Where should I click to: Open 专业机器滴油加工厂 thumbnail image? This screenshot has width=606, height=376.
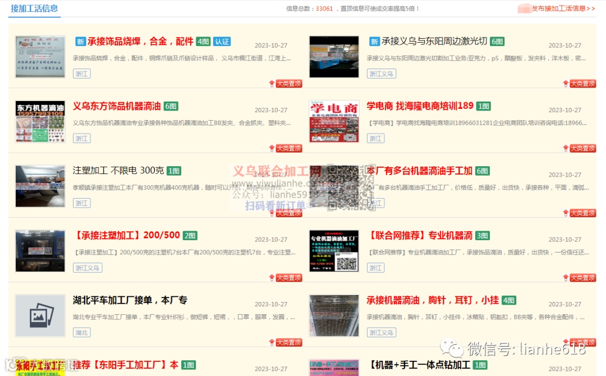coord(334,251)
